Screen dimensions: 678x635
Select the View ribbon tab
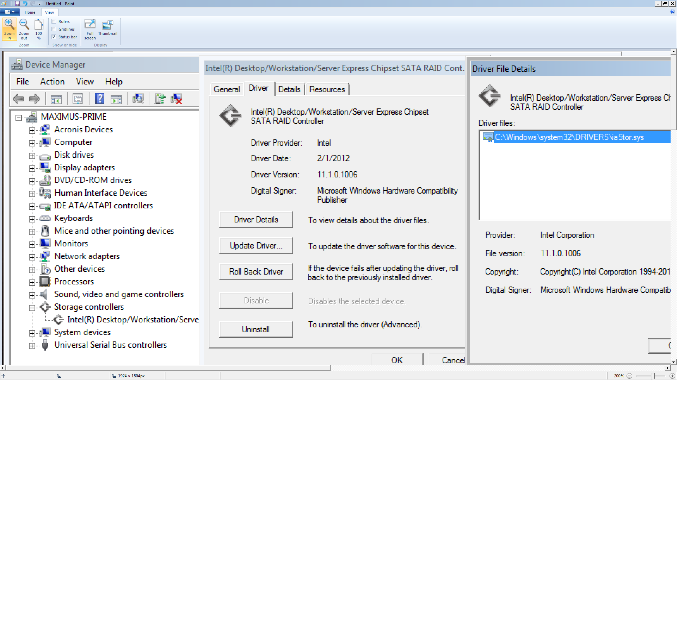[x=49, y=12]
